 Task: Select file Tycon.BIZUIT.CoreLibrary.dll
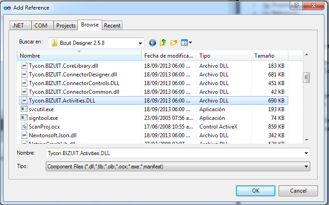coord(63,66)
